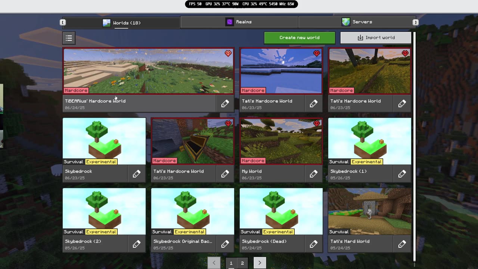Screen dimensions: 478x269
Task: Edit Tati's Hard World with pencil icon
Action: (402, 244)
